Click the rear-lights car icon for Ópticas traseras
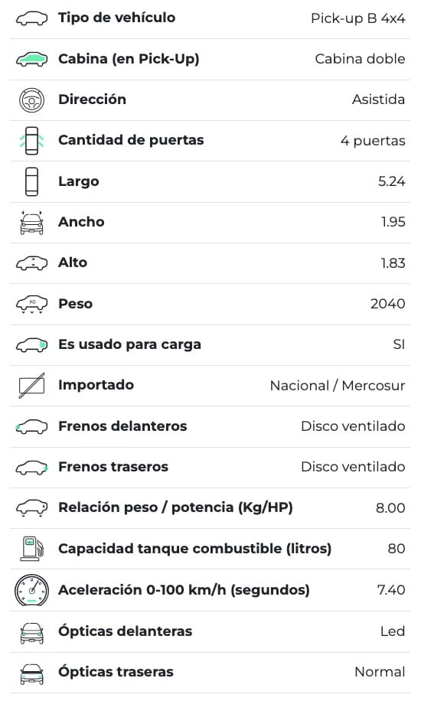Image resolution: width=421 pixels, height=701 pixels. 31,674
